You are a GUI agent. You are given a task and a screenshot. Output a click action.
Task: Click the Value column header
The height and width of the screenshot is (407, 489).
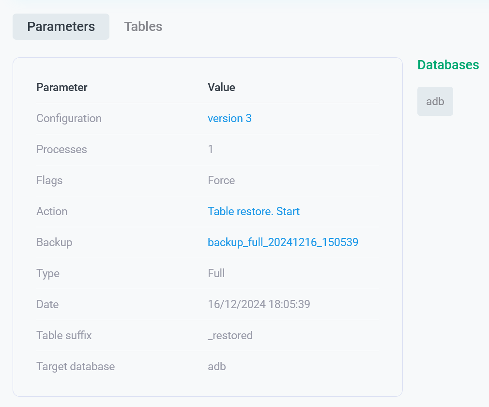click(x=221, y=87)
